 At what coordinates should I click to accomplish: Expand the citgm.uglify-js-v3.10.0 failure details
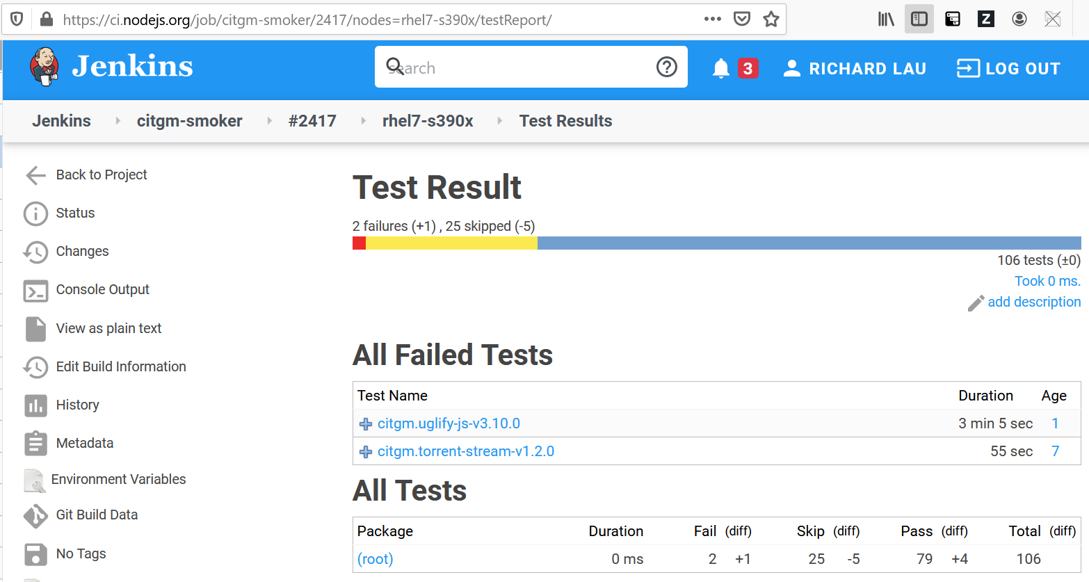click(366, 424)
